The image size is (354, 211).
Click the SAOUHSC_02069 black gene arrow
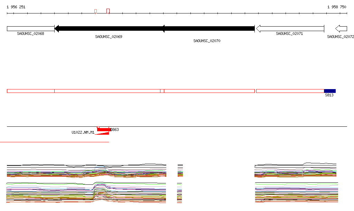click(x=109, y=28)
